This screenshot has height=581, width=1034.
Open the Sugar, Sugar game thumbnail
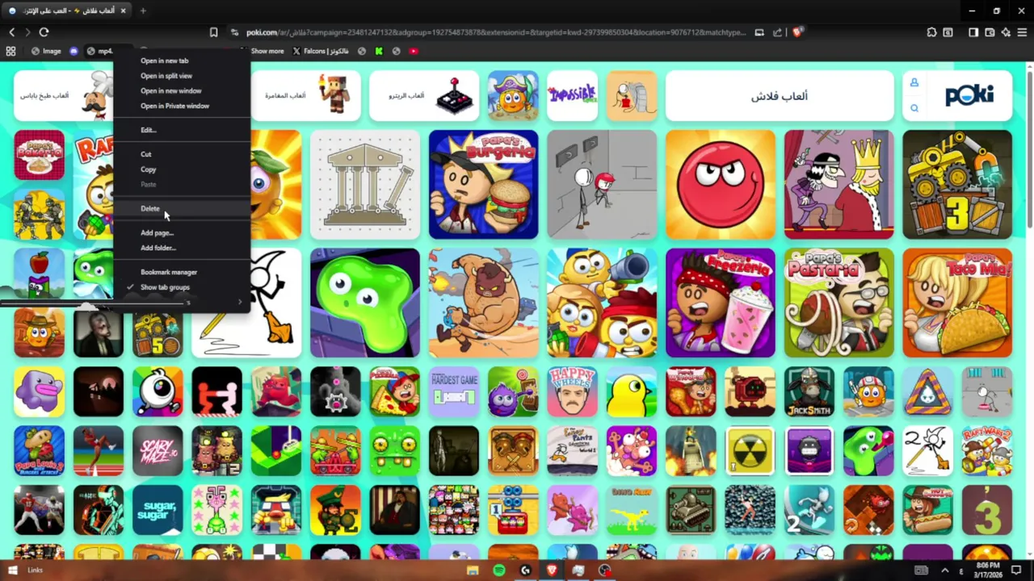[x=158, y=510]
